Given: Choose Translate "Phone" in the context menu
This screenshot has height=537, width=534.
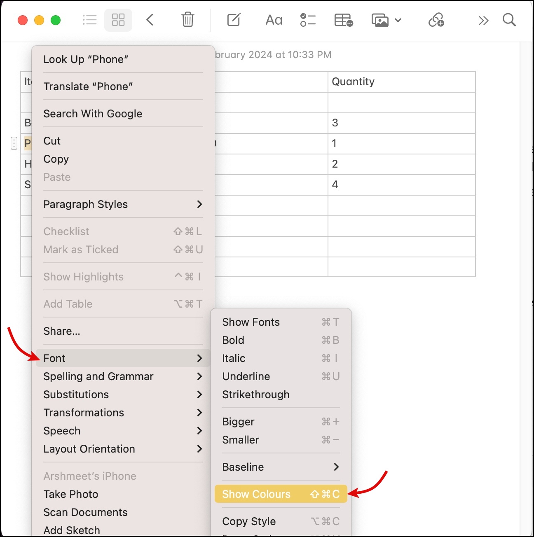Looking at the screenshot, I should (88, 86).
